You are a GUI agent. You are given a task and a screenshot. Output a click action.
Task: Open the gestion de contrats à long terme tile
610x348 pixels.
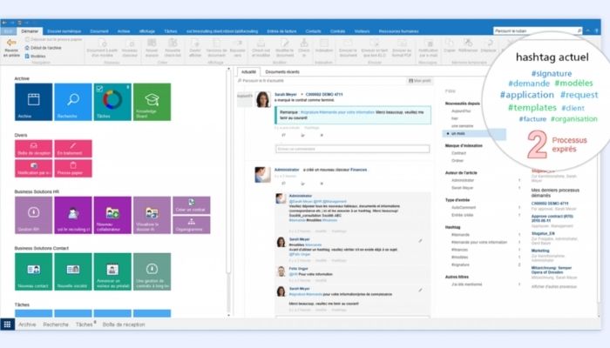pyautogui.click(x=152, y=271)
